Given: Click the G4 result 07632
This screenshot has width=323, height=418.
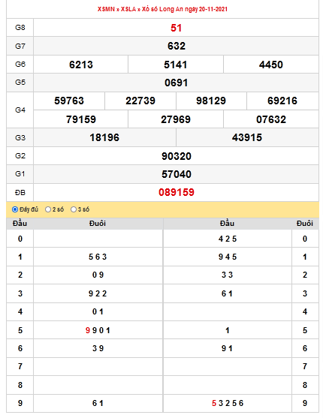Looking at the screenshot, I should tap(271, 119).
